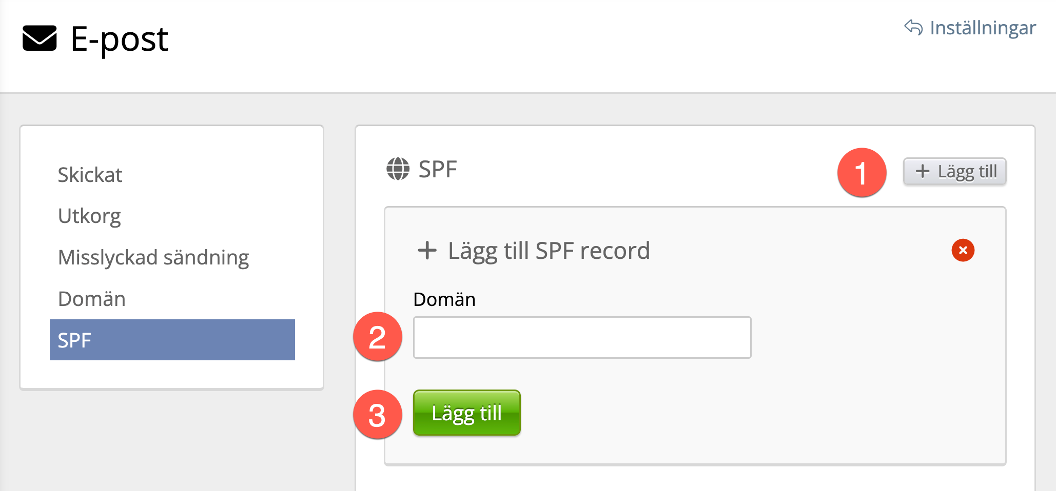Image resolution: width=1056 pixels, height=491 pixels.
Task: Click the Domän label above the input
Action: point(444,299)
